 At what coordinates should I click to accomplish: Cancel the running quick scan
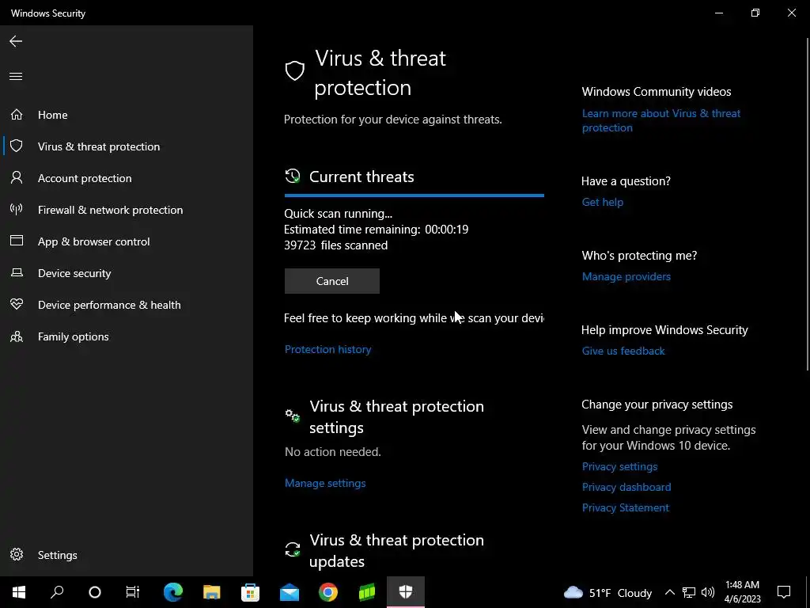click(x=332, y=281)
